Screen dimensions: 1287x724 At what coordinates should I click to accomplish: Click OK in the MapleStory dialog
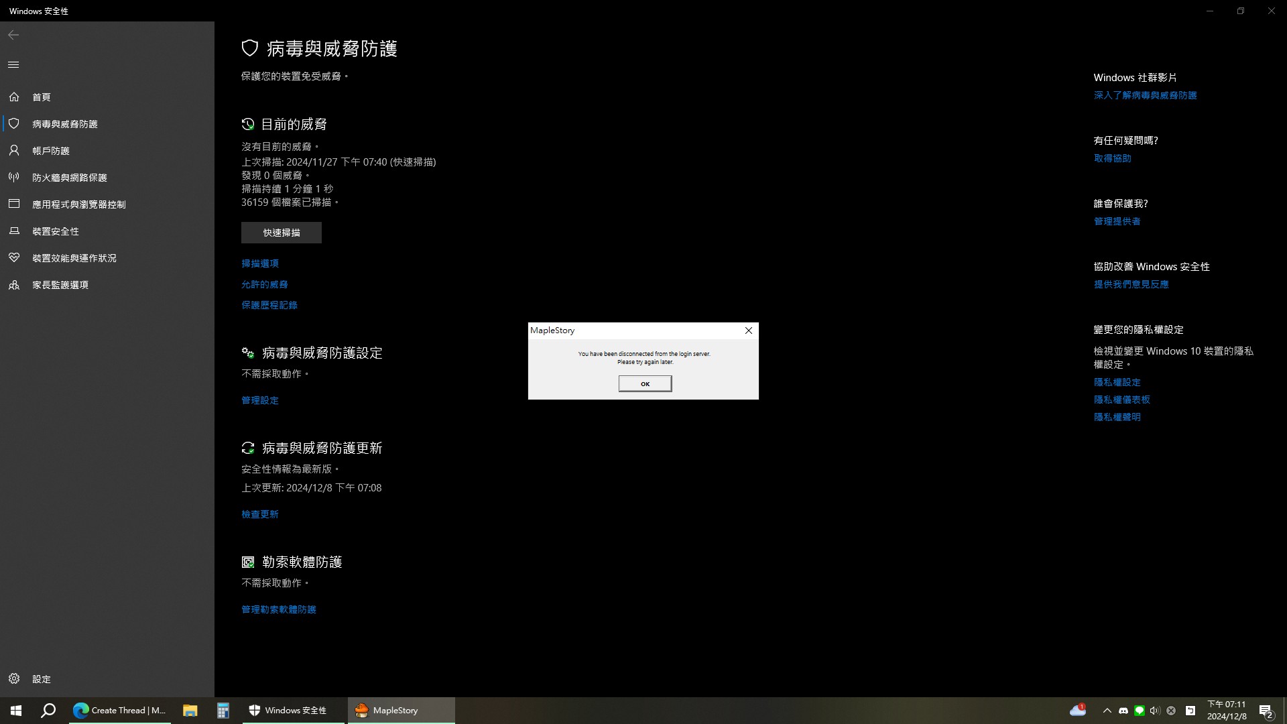(645, 383)
